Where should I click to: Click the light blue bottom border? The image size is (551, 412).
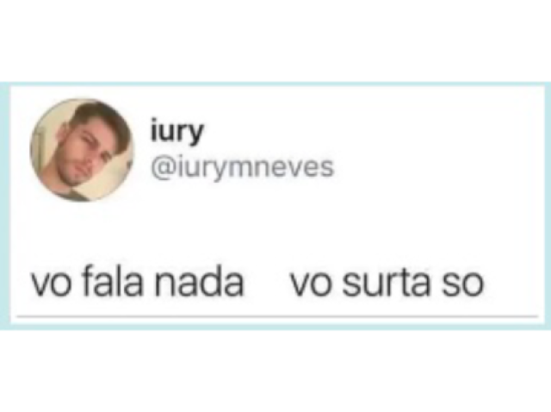(x=275, y=327)
